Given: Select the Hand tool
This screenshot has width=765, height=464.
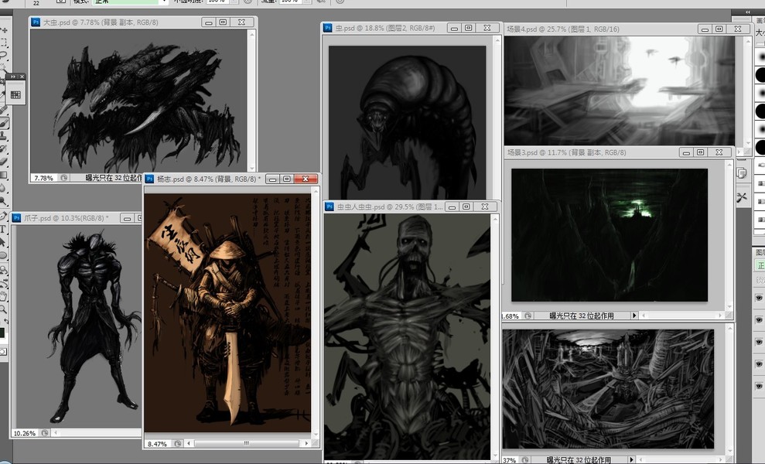Looking at the screenshot, I should coord(3,295).
